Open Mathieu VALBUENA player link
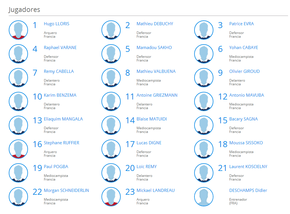The image size is (290, 214). coord(156,71)
